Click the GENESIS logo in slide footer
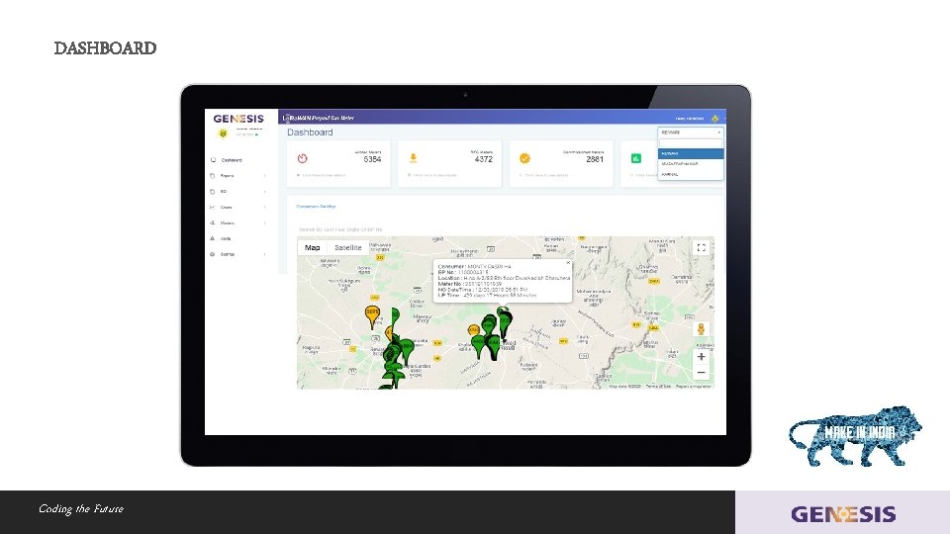Screen dimensions: 950x534 click(x=843, y=514)
